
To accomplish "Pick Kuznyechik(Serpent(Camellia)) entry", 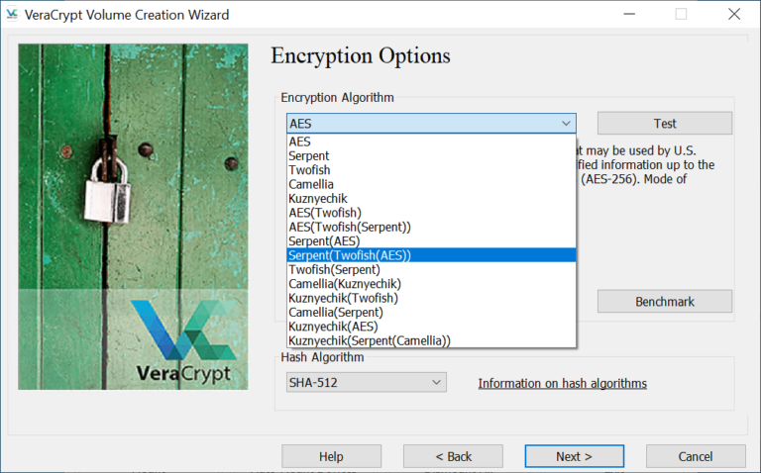I will click(x=431, y=340).
